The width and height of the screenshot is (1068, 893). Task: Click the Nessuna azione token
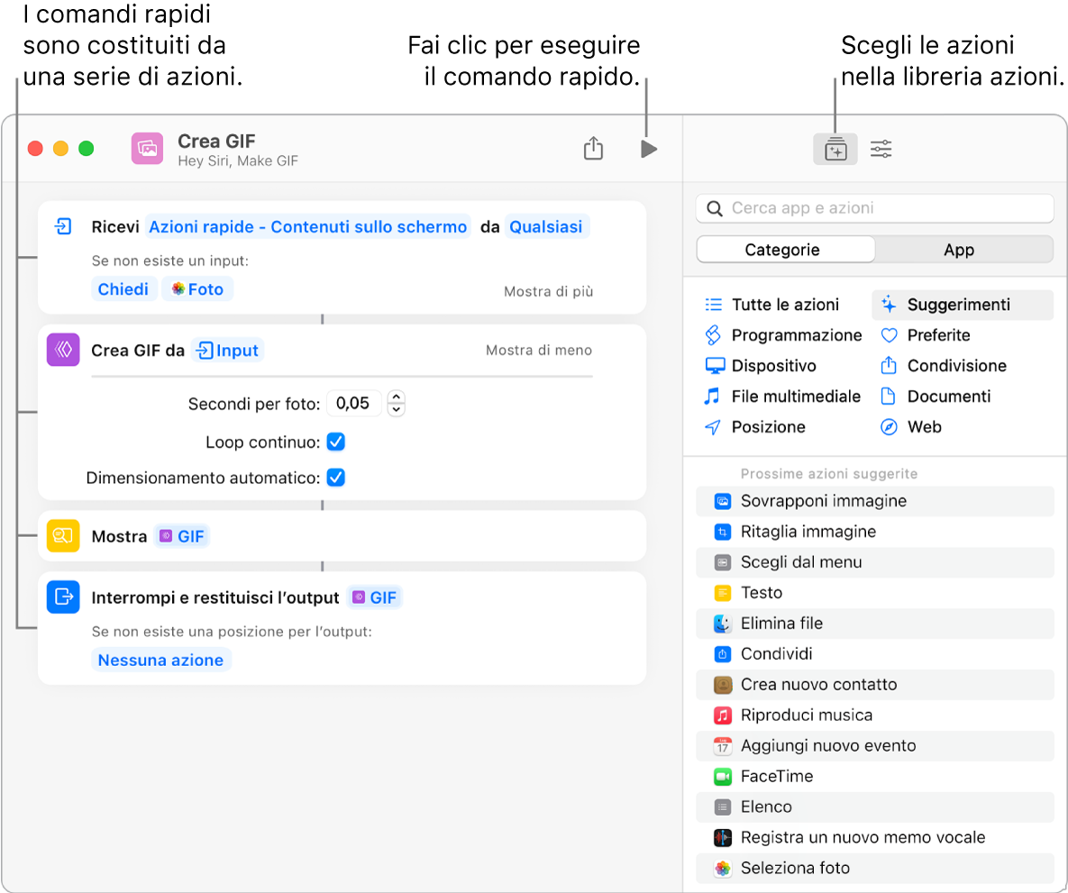(x=160, y=660)
